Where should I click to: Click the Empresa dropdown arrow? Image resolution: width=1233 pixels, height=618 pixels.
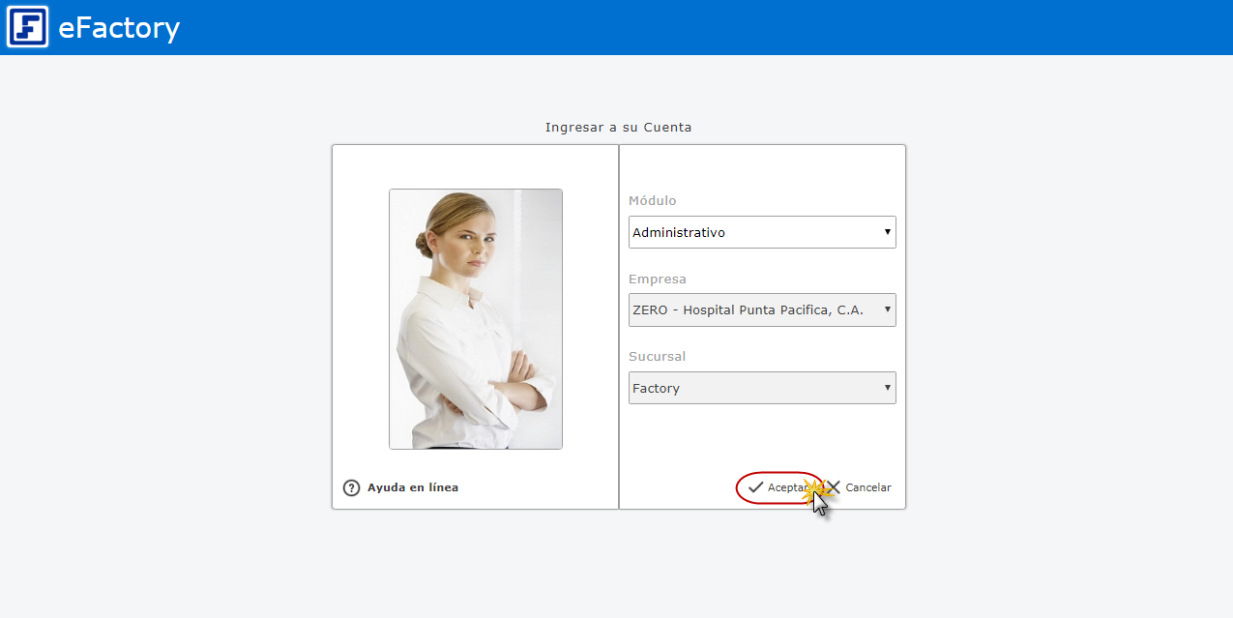point(887,310)
